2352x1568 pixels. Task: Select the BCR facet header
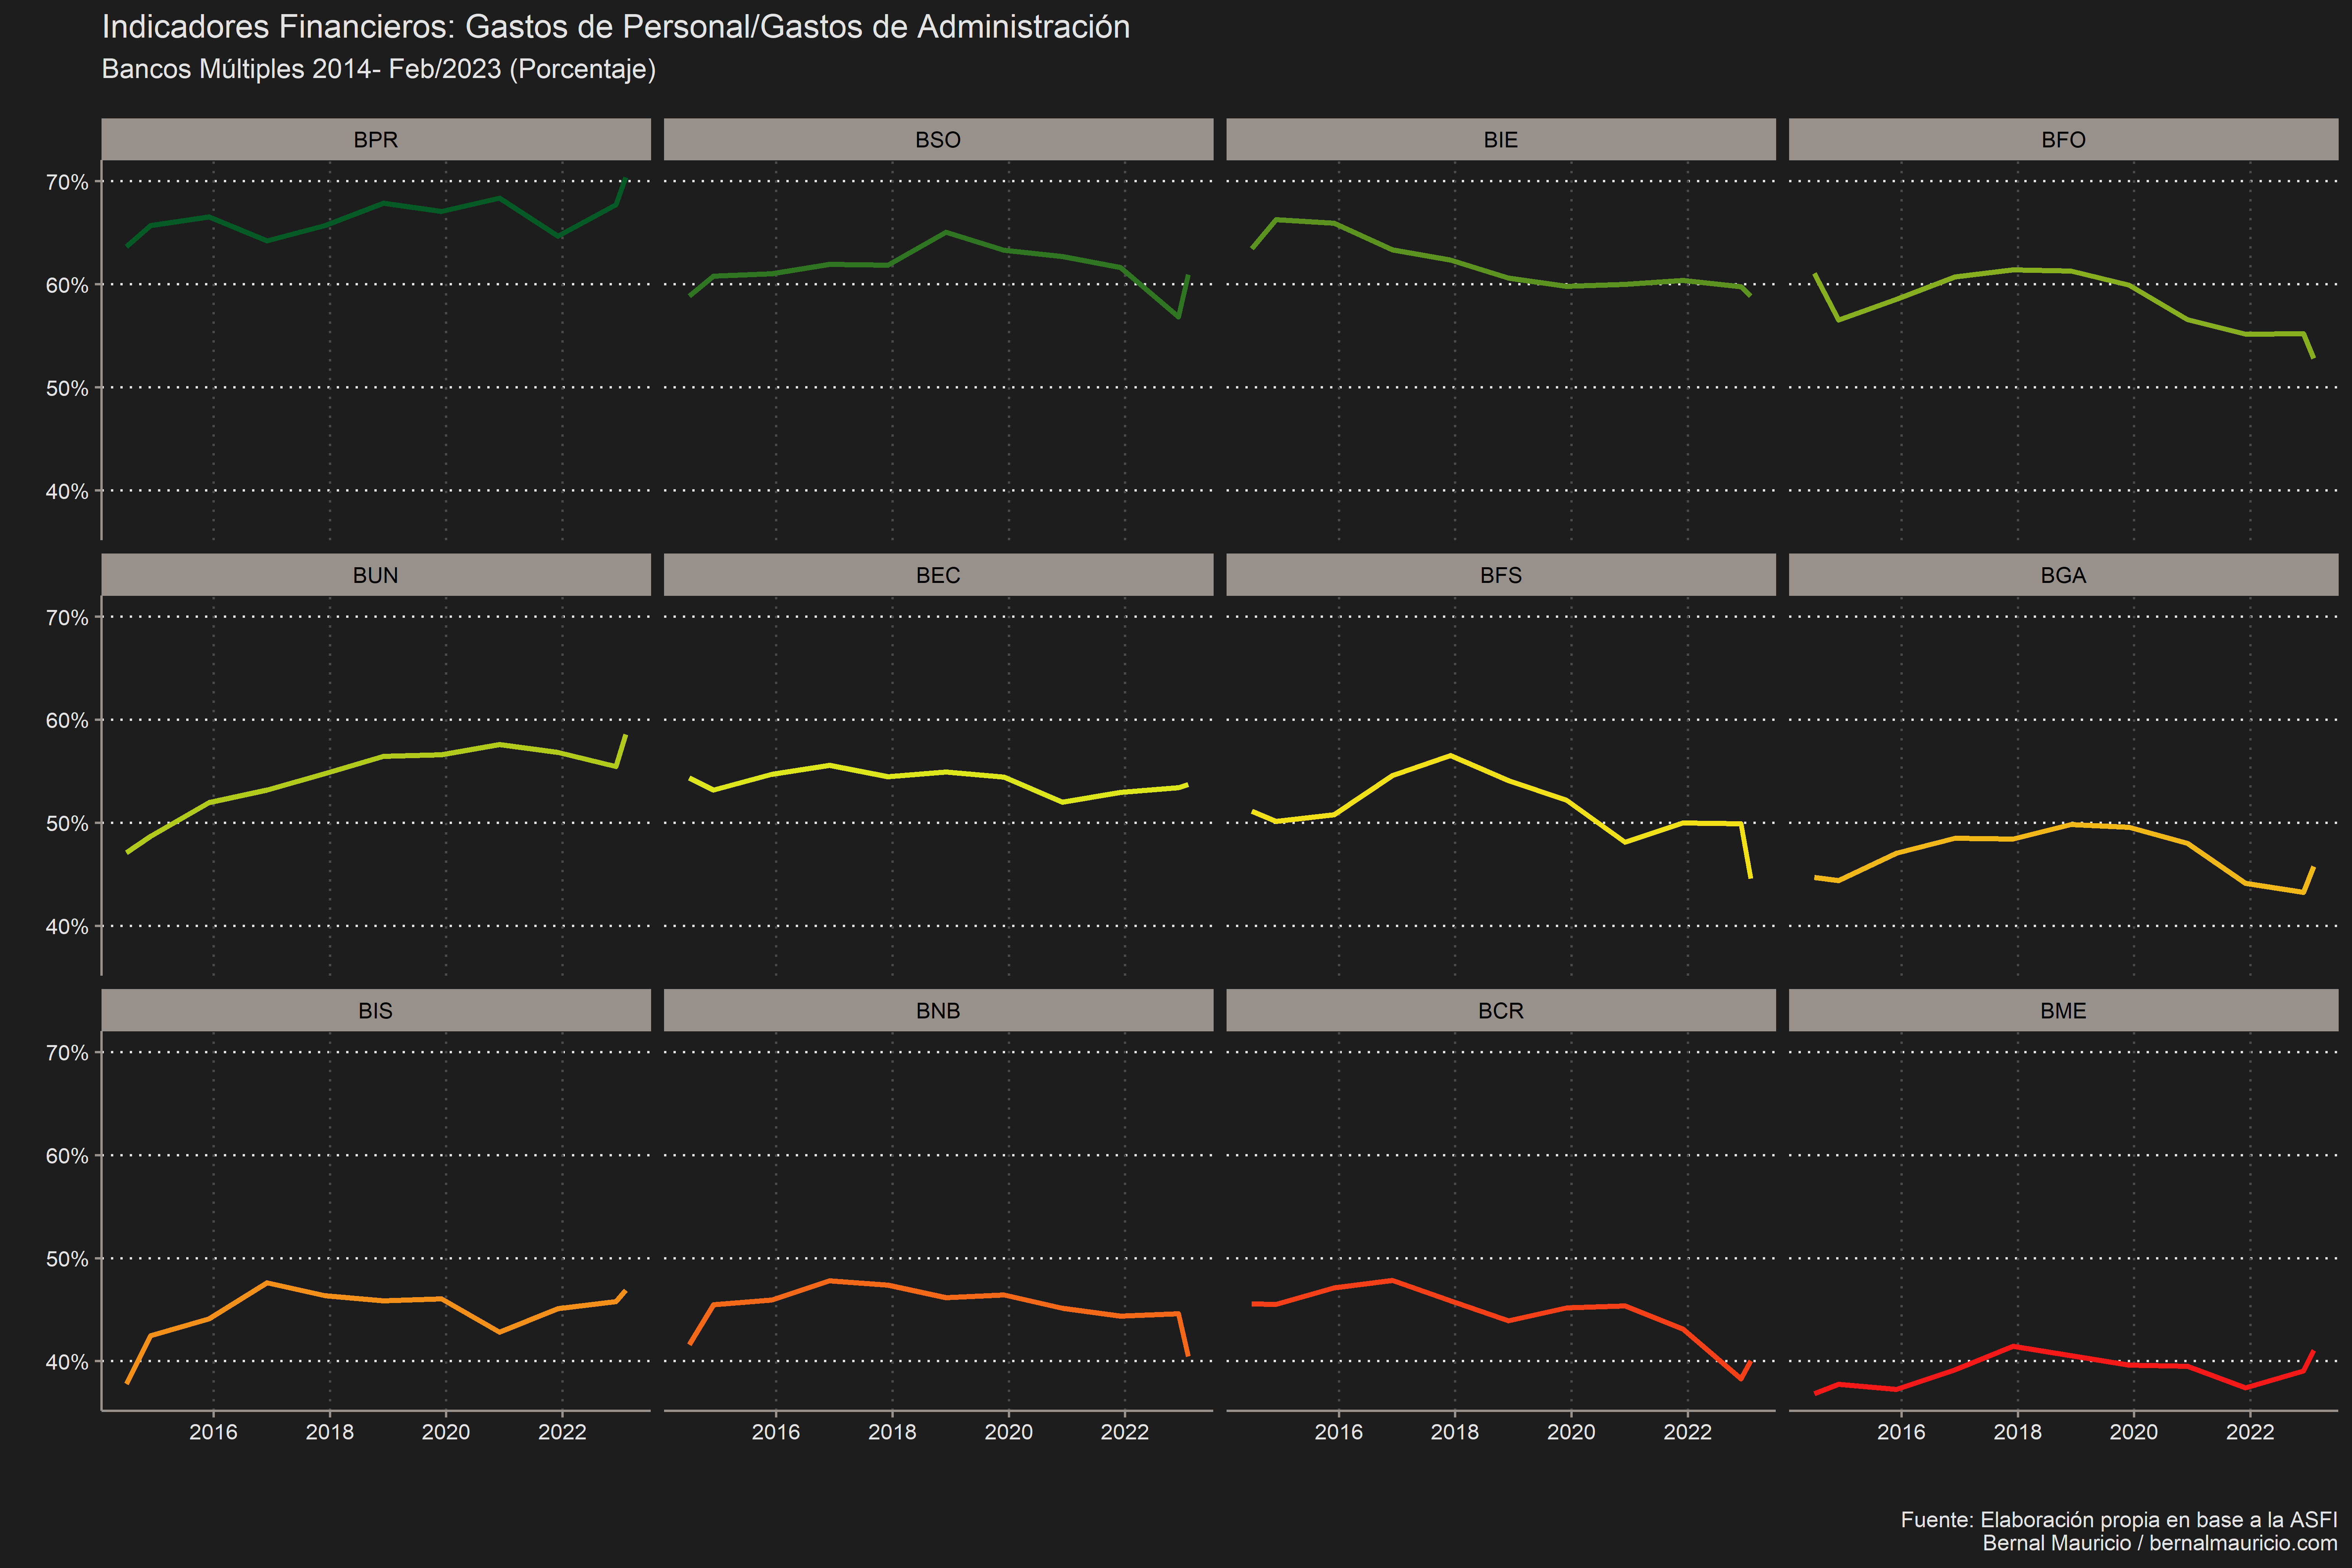click(1501, 1011)
